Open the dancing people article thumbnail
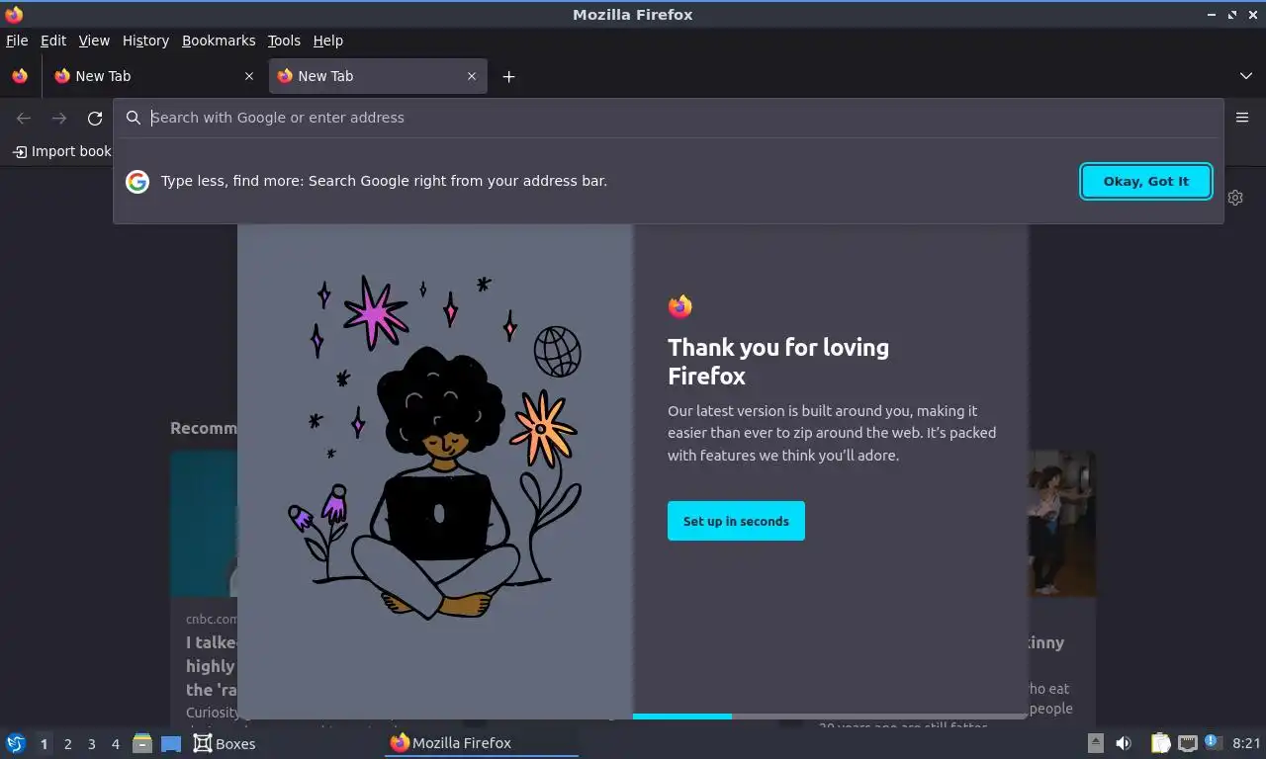 tap(1062, 524)
